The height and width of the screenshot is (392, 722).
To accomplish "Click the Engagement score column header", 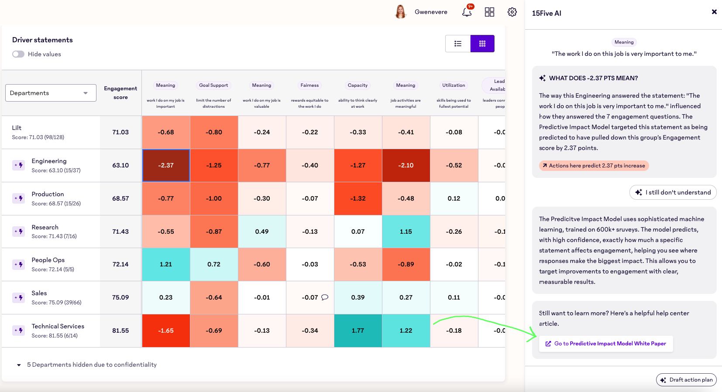I will tap(120, 93).
